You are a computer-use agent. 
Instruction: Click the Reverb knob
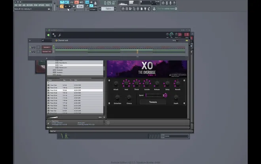[178, 84]
